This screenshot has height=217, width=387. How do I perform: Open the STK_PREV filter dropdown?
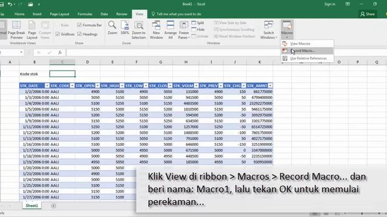221,86
